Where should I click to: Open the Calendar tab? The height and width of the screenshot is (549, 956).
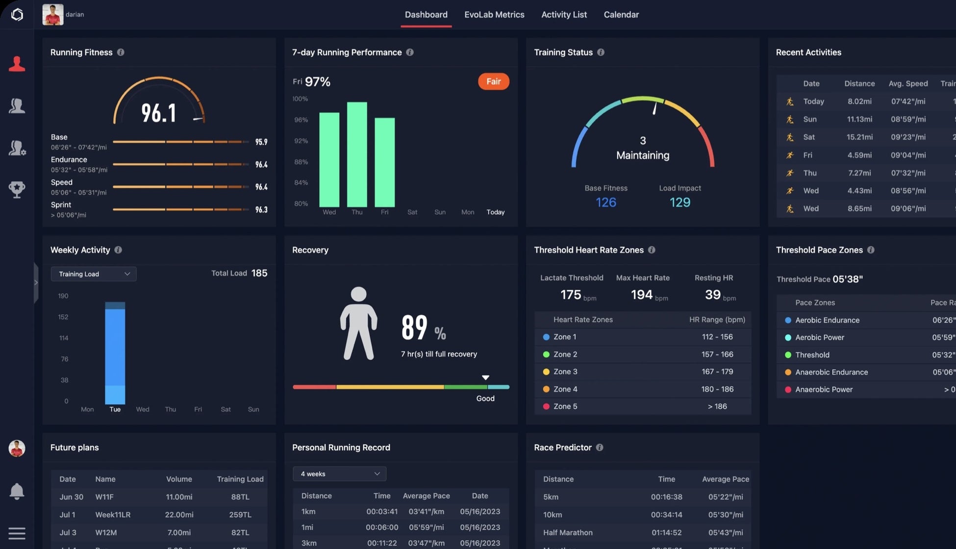coord(621,15)
